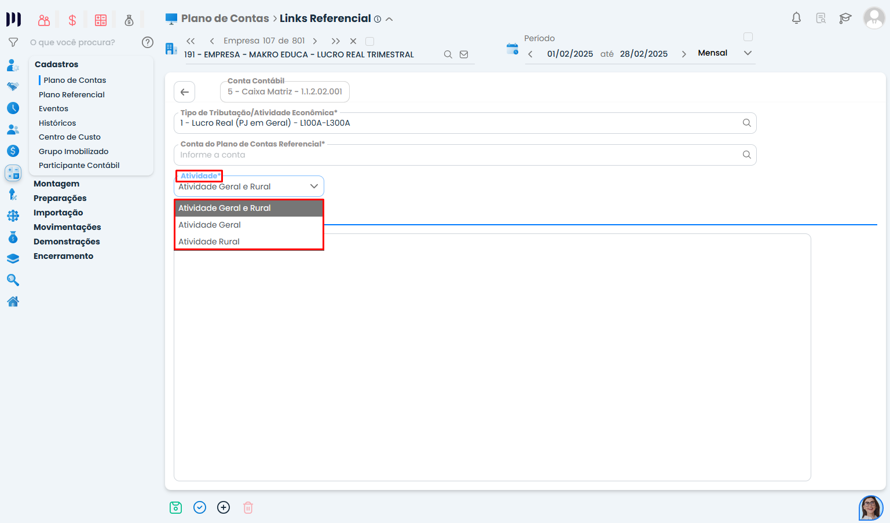Open the clock icon in left rail
This screenshot has height=523, width=890.
click(x=13, y=108)
